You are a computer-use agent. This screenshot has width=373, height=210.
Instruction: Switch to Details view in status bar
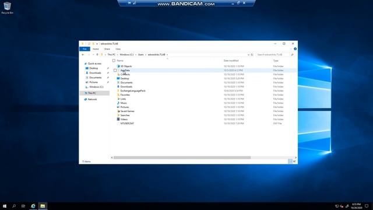(x=290, y=162)
